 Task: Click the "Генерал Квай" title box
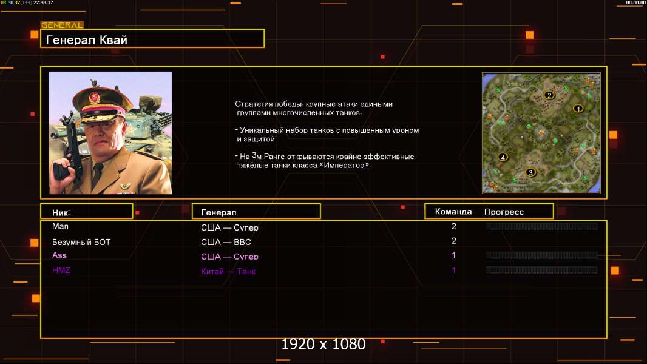click(152, 39)
